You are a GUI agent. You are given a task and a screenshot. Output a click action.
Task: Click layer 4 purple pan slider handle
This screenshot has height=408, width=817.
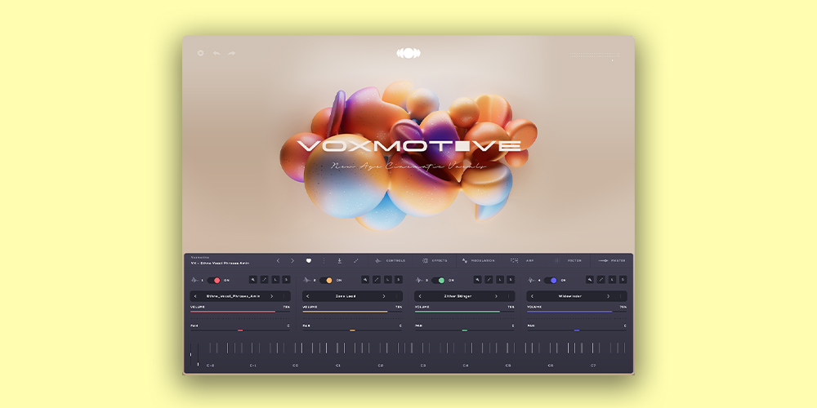[x=577, y=330]
